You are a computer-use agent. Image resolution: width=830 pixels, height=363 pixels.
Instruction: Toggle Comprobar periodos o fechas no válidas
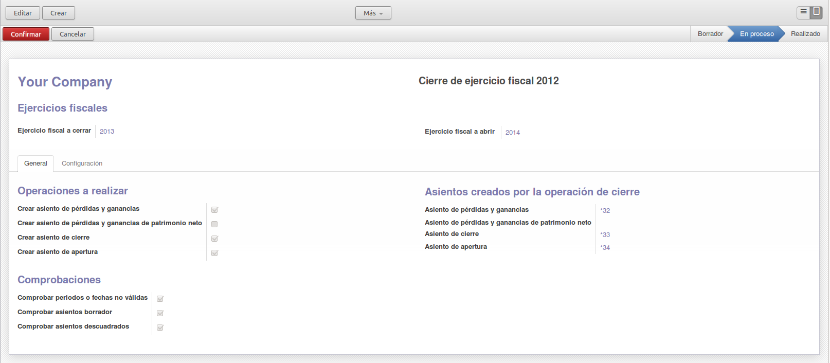point(160,299)
